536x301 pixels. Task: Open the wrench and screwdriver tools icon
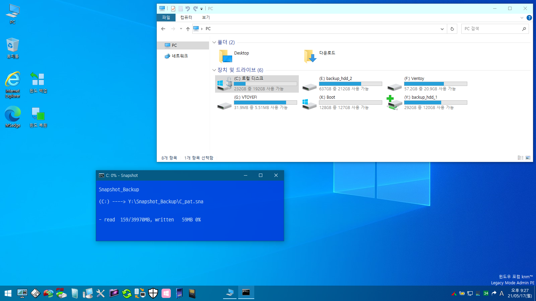[100, 293]
